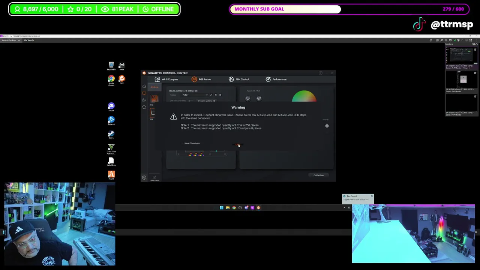Click the File Transfer menu item

29,40
